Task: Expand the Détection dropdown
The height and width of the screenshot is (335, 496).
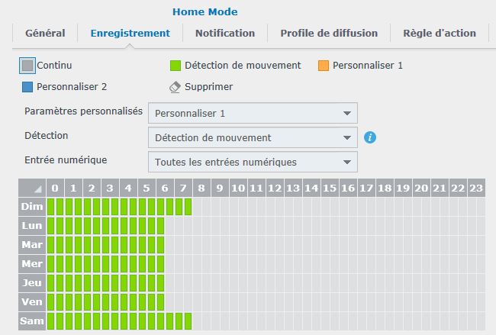Action: pos(253,137)
